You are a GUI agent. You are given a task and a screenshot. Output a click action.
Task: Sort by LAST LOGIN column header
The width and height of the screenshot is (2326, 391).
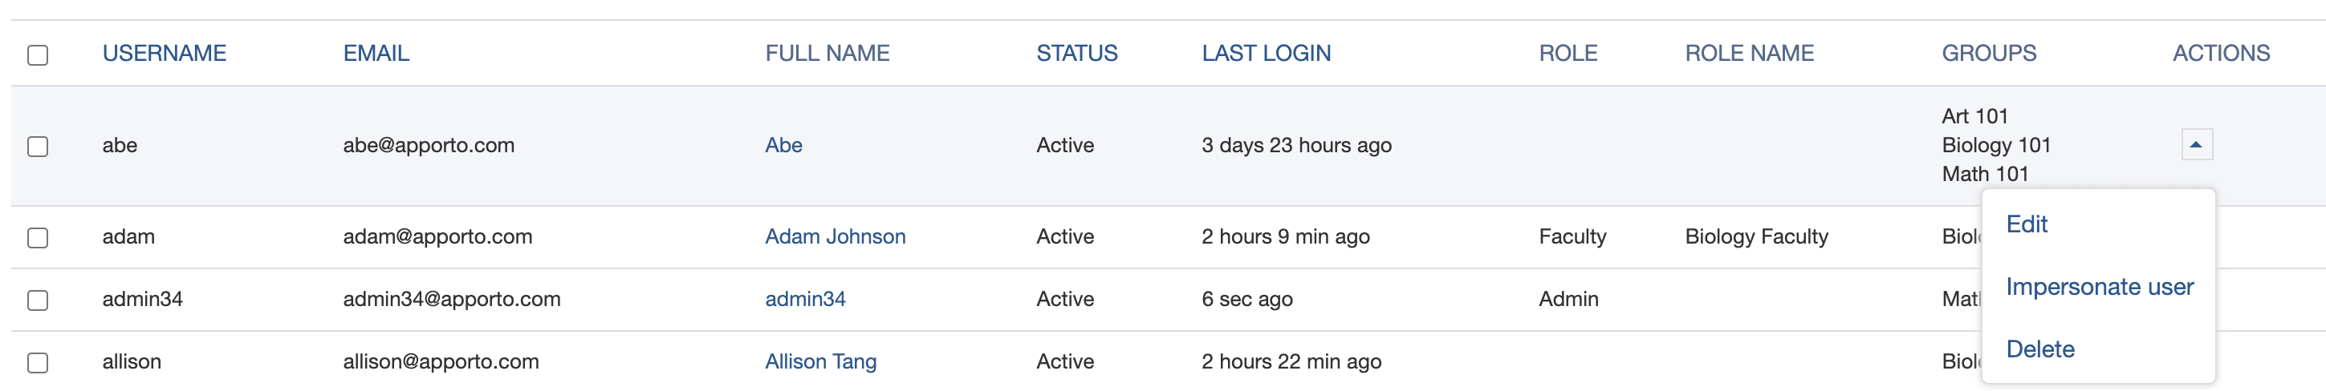point(1266,53)
